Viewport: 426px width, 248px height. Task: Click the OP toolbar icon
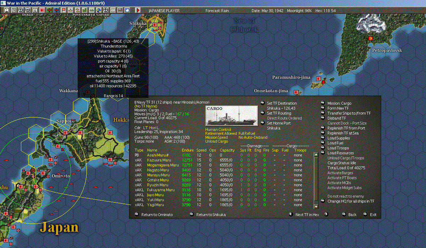coord(113,10)
